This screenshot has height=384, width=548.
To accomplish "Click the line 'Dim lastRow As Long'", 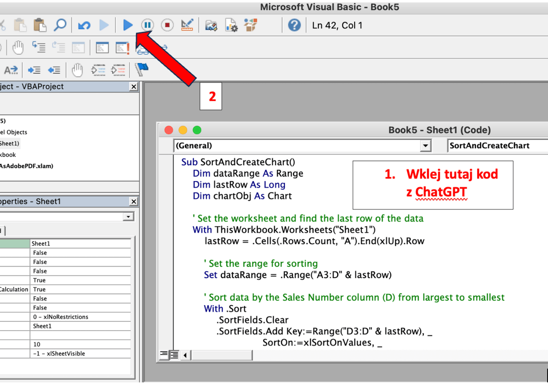I will [239, 185].
